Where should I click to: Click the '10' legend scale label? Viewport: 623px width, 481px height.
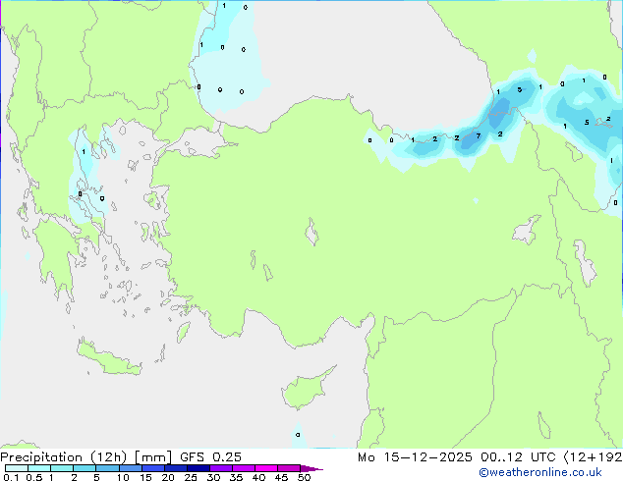pyautogui.click(x=123, y=477)
